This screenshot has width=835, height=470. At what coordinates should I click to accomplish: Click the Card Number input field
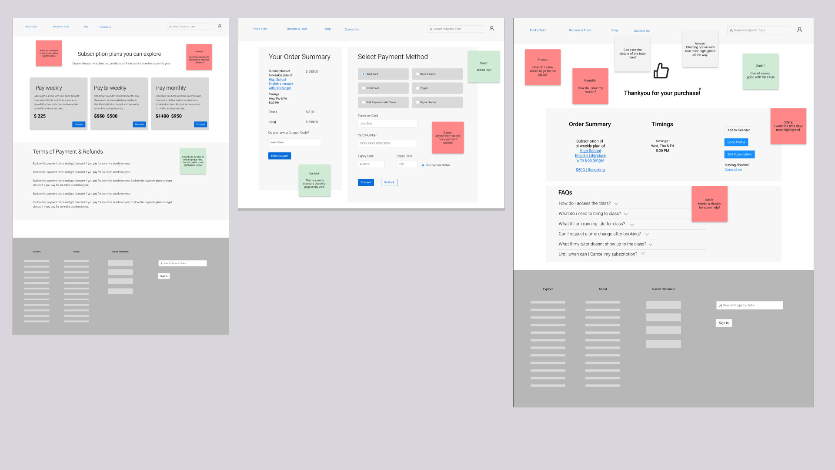coord(387,143)
